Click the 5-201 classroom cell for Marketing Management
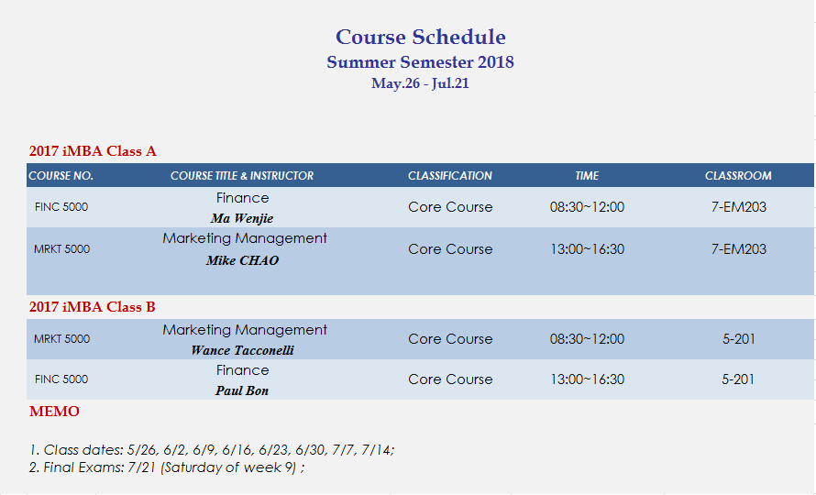The image size is (816, 495). (x=738, y=339)
